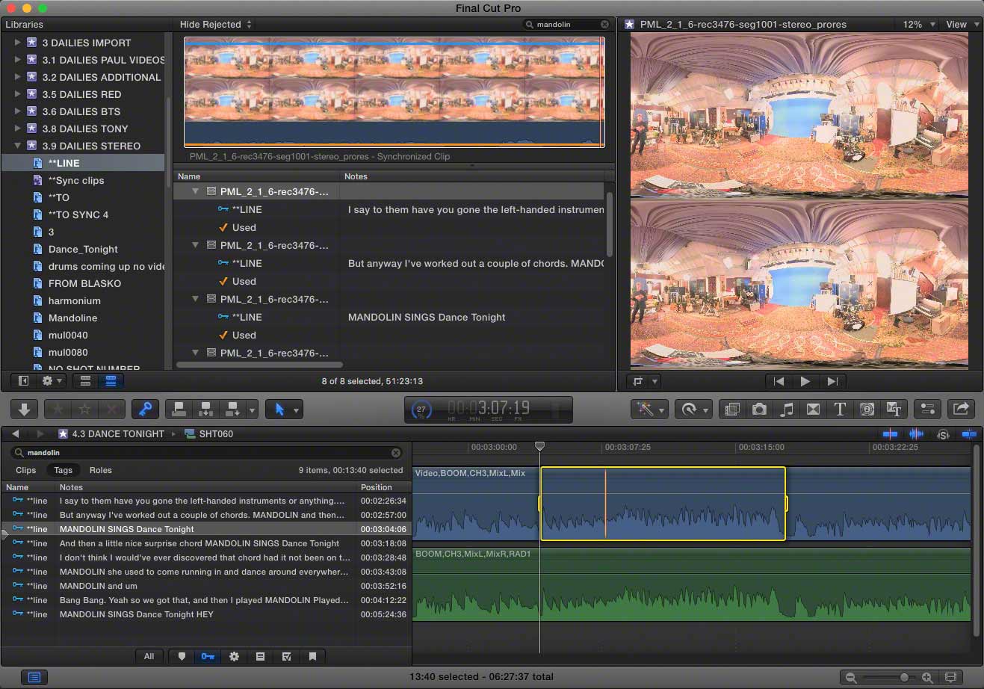This screenshot has height=689, width=984.
Task: Connect clip to primary storyline
Action: click(179, 410)
